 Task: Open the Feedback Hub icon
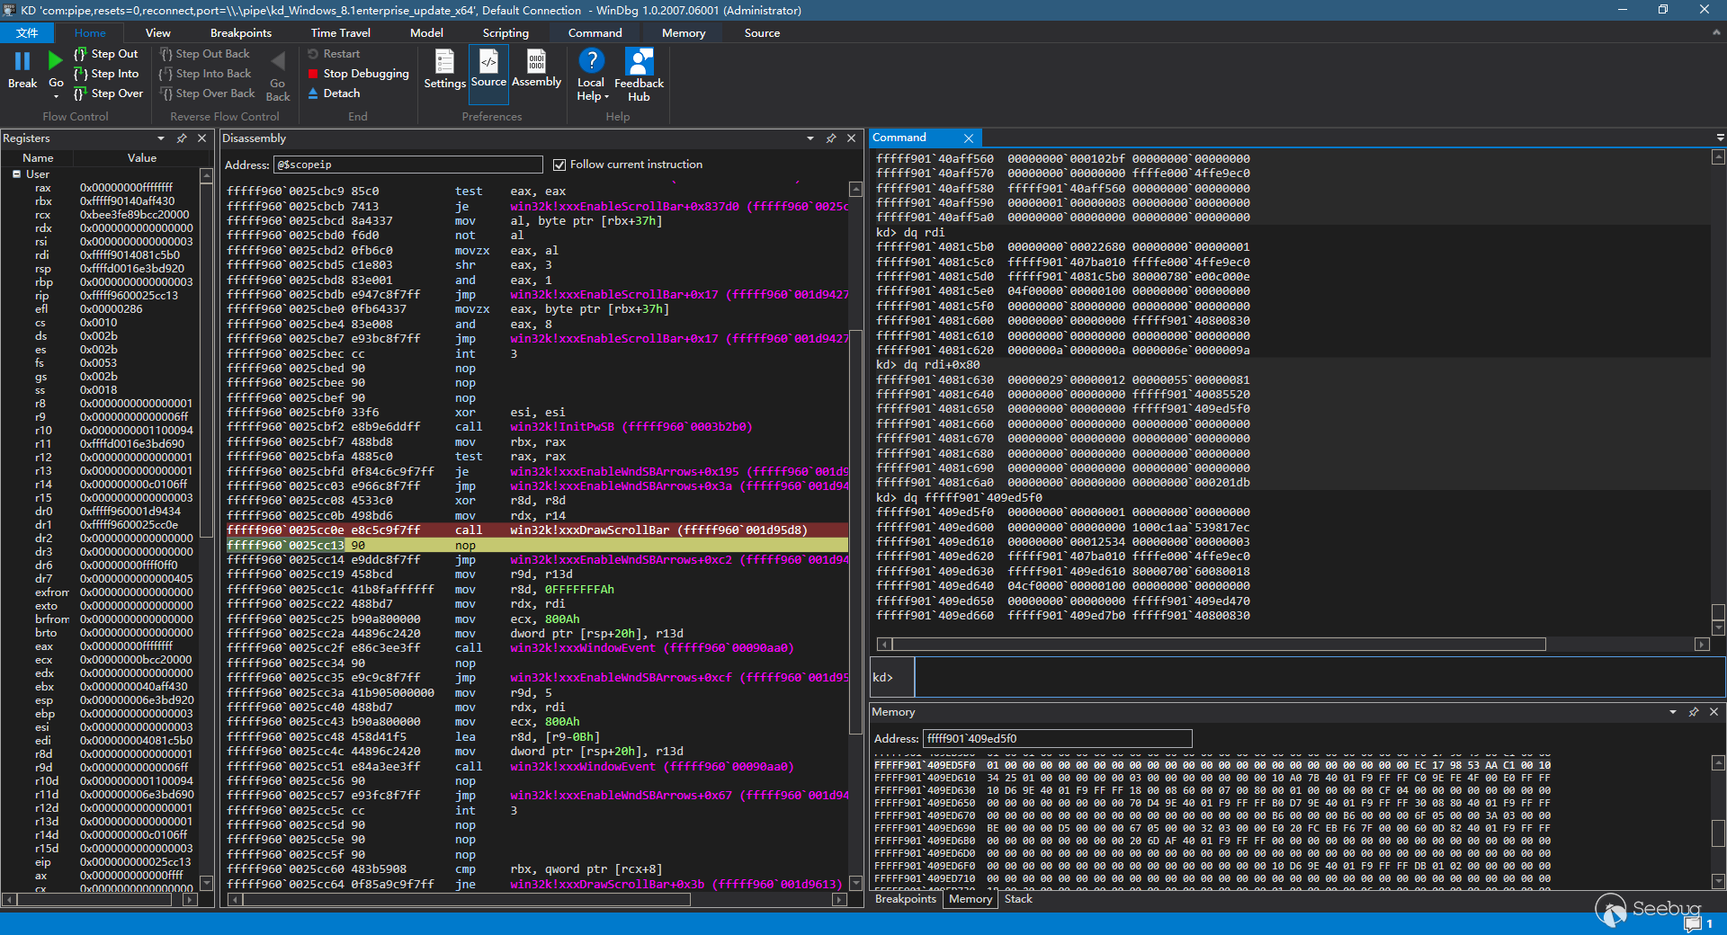pos(639,62)
